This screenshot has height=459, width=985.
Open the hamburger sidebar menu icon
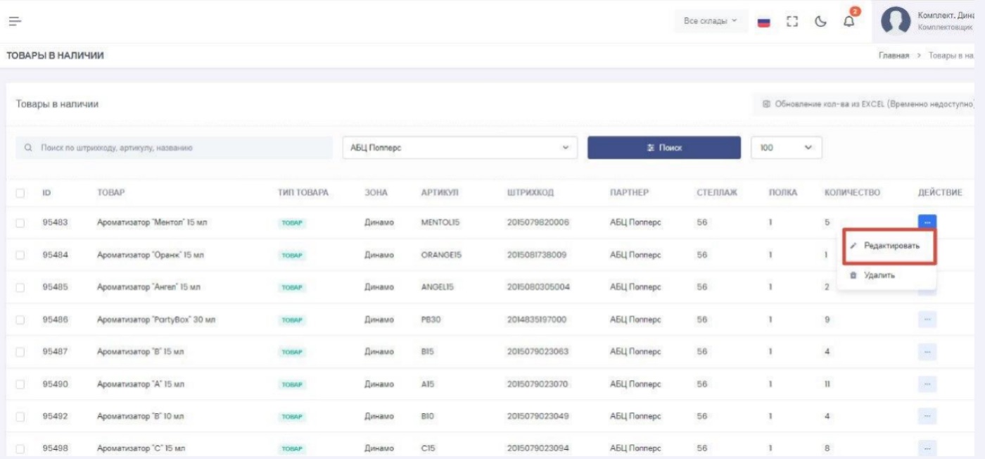tap(15, 21)
